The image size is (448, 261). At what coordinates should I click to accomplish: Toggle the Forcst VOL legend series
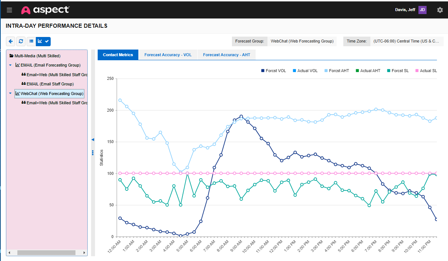[273, 70]
